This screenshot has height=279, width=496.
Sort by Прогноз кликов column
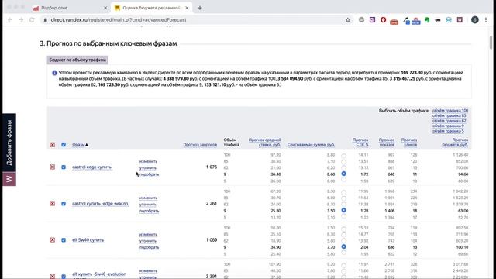[409, 142]
